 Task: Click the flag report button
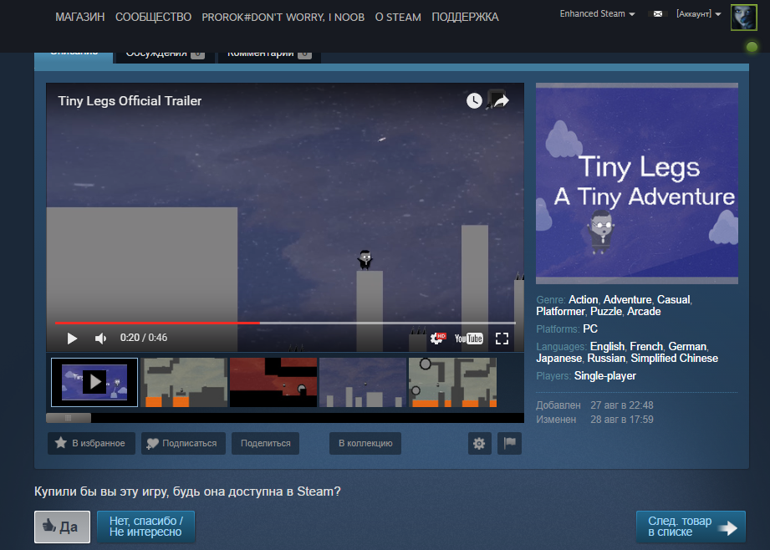pos(510,444)
